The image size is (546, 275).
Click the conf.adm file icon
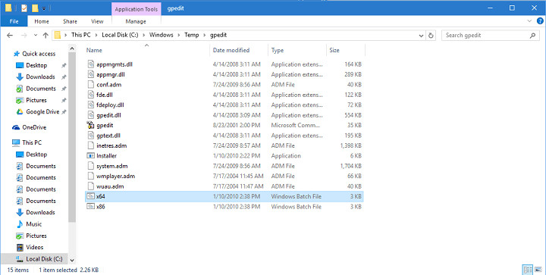[90, 85]
